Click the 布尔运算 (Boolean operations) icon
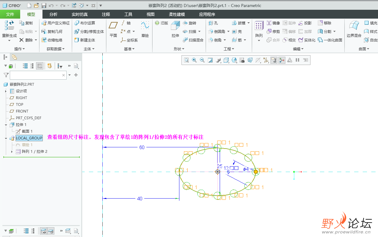The height and width of the screenshot is (237, 378). click(x=77, y=23)
